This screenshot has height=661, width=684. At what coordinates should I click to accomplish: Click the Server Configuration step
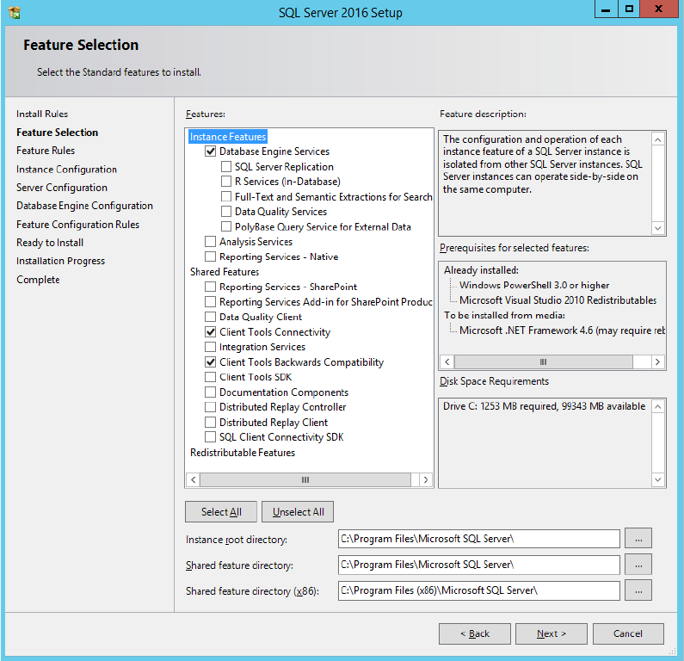pos(62,188)
